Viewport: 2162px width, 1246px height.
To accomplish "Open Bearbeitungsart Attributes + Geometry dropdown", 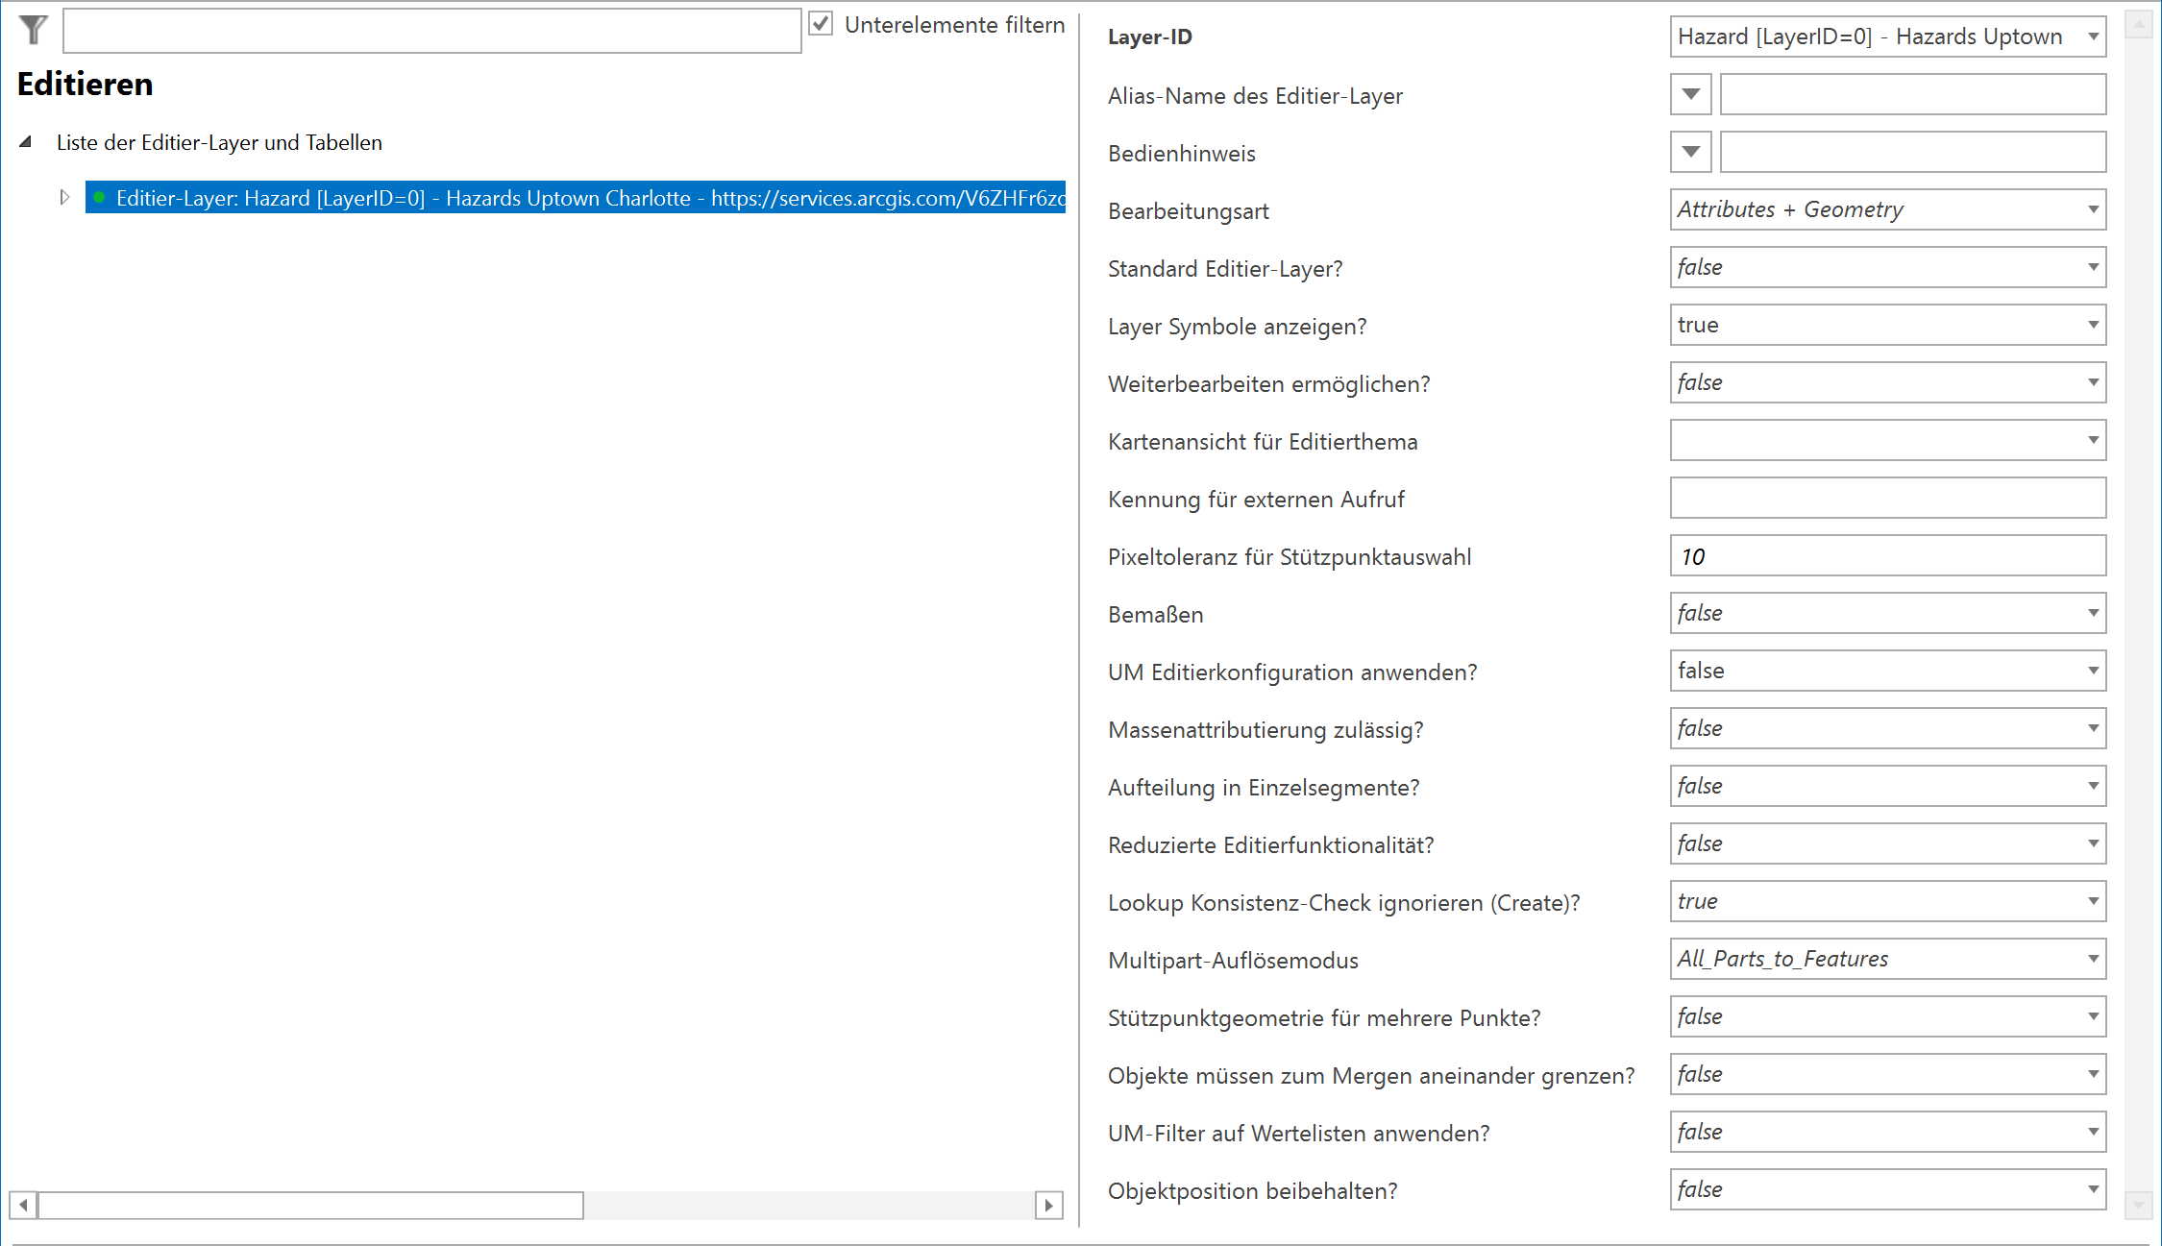I will pos(2093,209).
